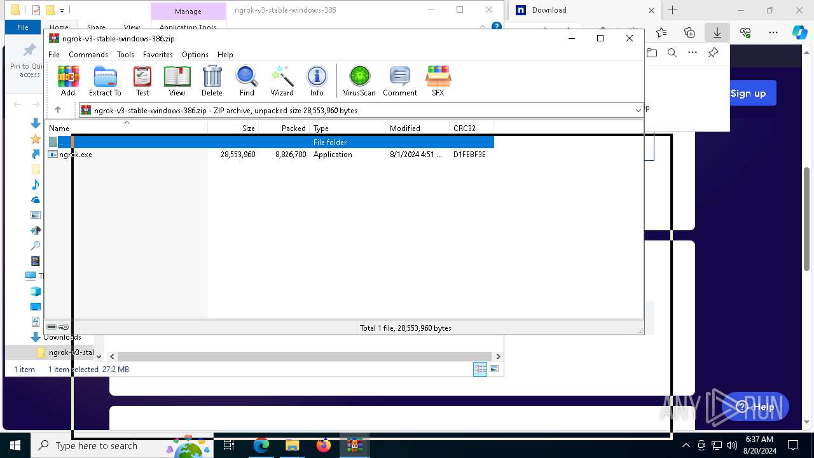Open Task View on the taskbar
This screenshot has width=814, height=458.
[x=230, y=445]
